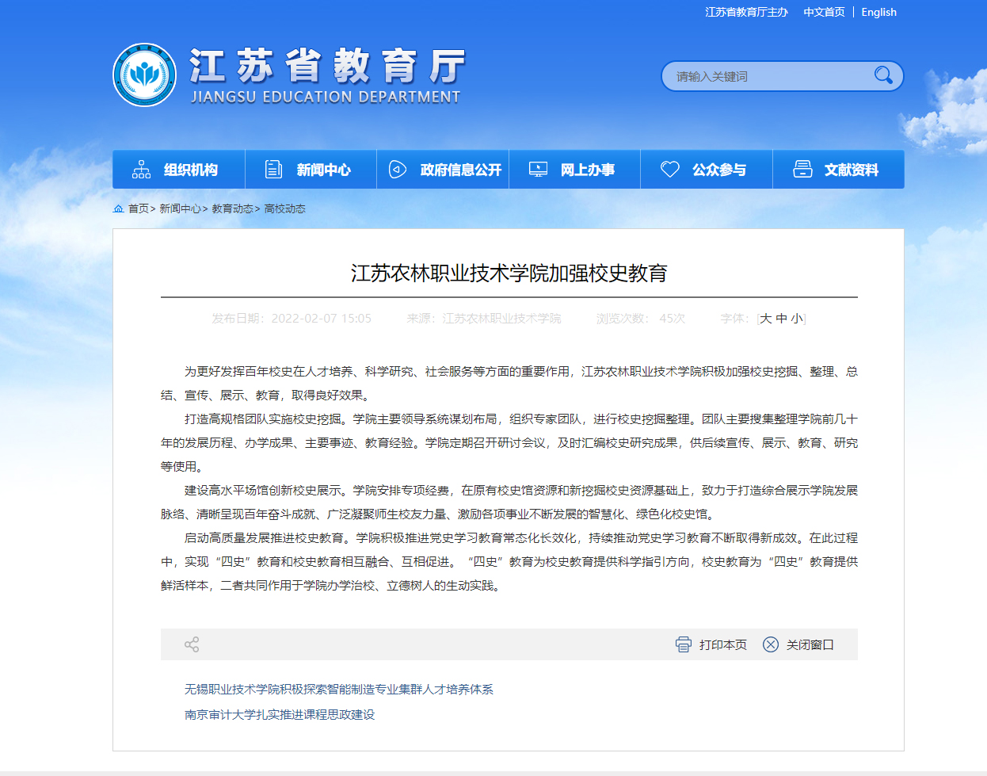
Task: Click the 新闻中心 document icon
Action: [x=273, y=170]
